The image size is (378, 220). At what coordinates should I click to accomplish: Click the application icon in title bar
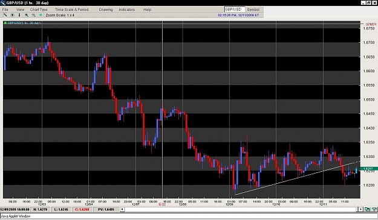click(3, 3)
